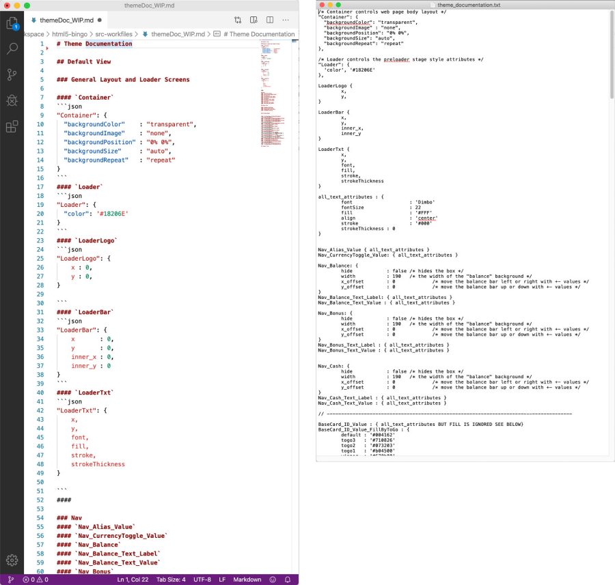Click the git branch icon in status bar
This screenshot has height=585, width=615.
[x=11, y=580]
